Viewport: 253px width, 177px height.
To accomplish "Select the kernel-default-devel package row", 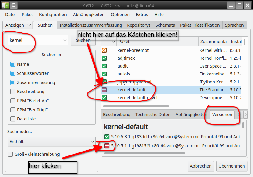I will [171, 98].
